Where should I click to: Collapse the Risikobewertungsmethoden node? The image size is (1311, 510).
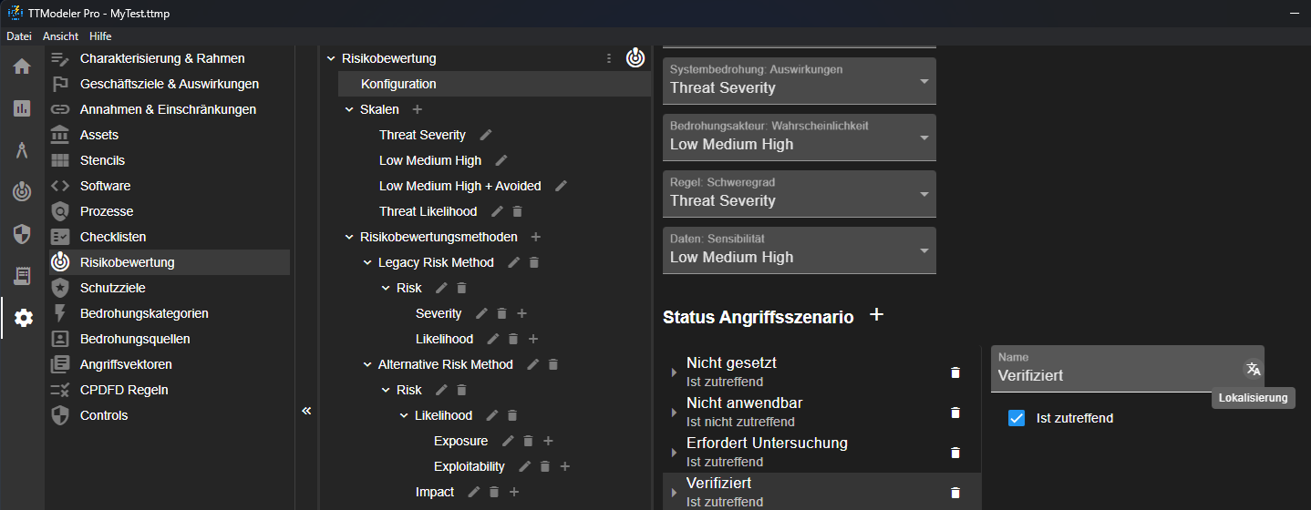coord(348,237)
